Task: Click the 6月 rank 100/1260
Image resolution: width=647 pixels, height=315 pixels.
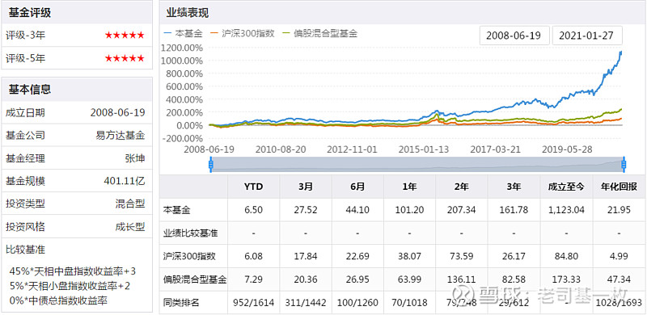Action: (x=357, y=303)
